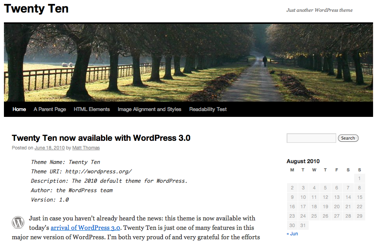Select calendar day 5
Image resolution: width=377 pixels, height=242 pixels.
pyautogui.click(x=325, y=188)
